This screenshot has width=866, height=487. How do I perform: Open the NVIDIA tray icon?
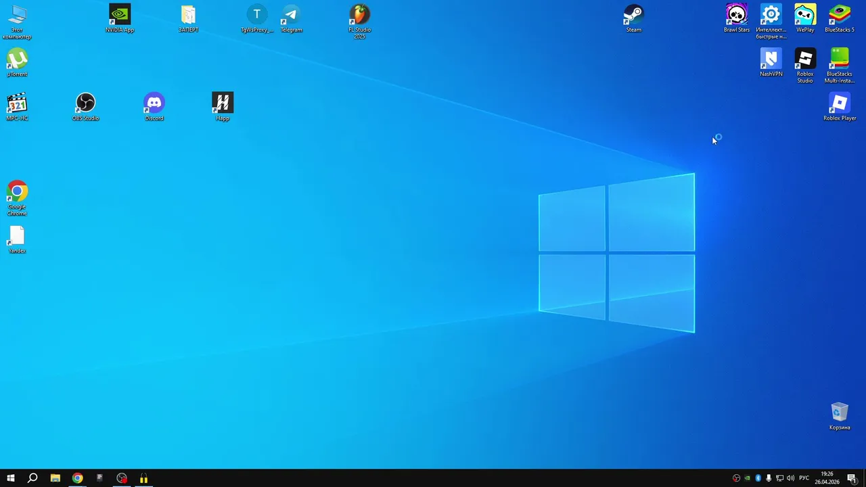pos(747,478)
